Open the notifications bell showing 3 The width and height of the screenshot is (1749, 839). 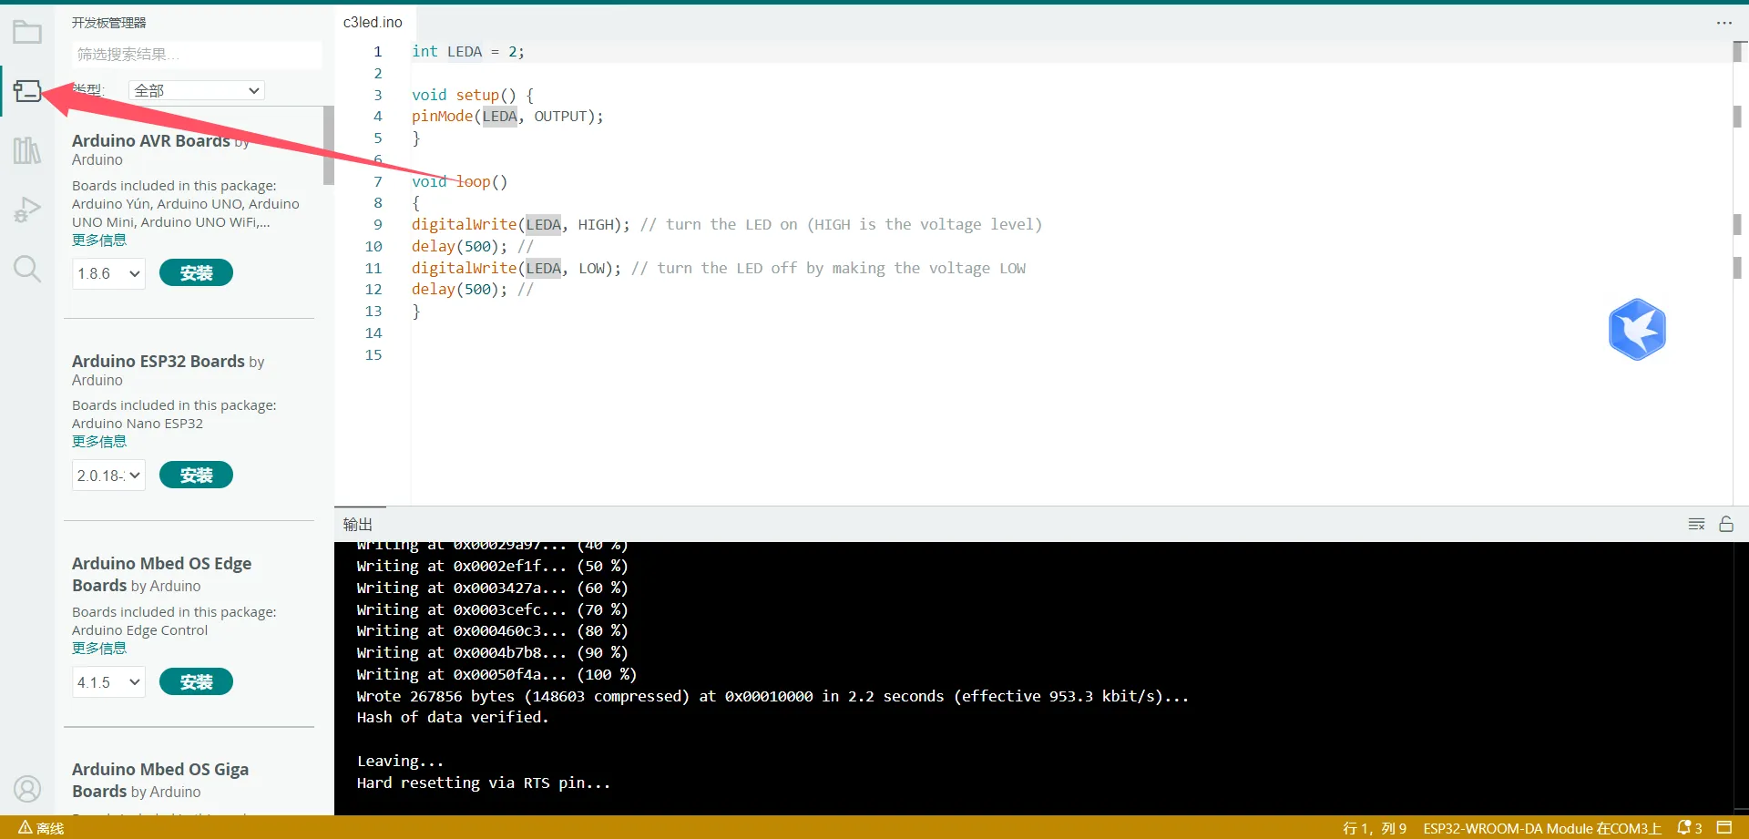(1689, 827)
